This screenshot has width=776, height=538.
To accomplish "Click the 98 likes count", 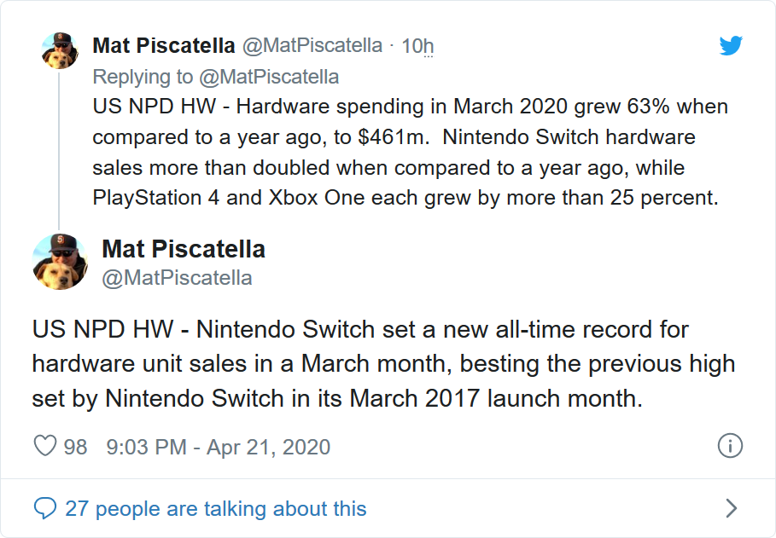I will pos(75,446).
